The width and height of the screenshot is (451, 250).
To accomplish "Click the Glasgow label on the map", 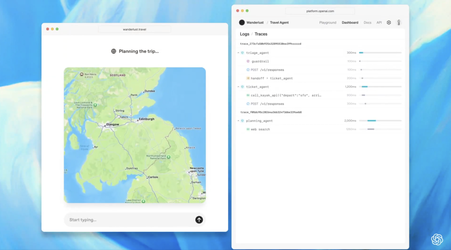I will click(112, 124).
